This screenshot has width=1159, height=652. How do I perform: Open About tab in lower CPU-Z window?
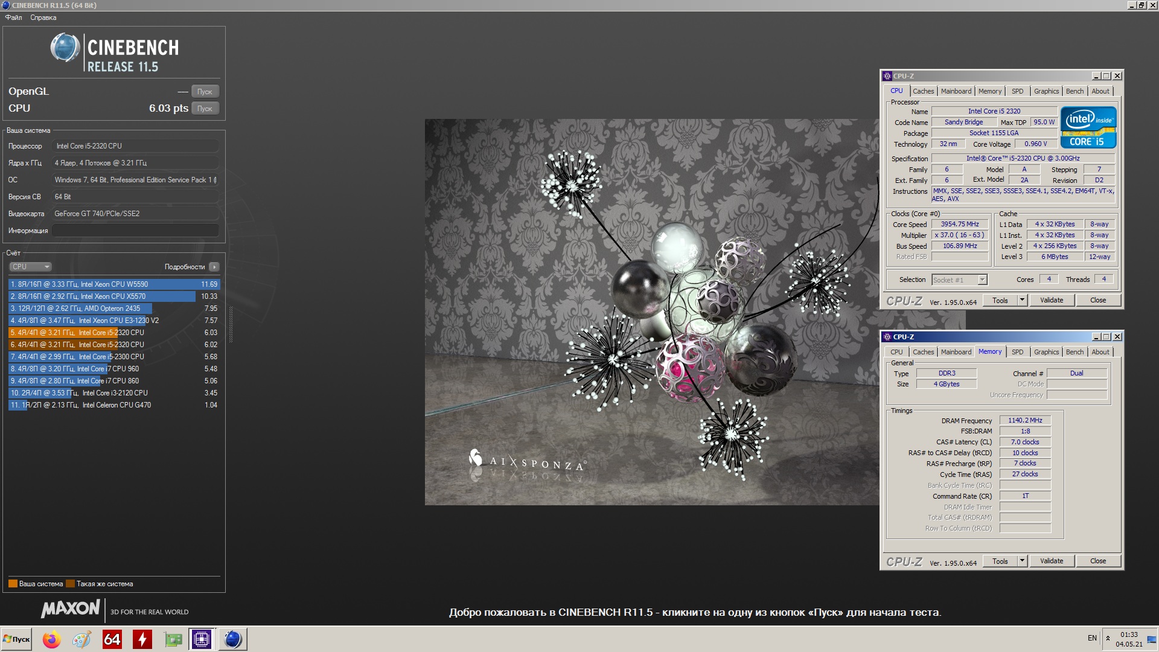[1100, 352]
